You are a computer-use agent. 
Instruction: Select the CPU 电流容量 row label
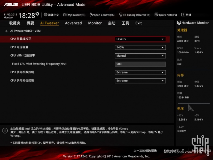coord(19,47)
